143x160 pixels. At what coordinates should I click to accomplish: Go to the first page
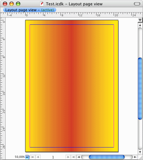click(32, 157)
